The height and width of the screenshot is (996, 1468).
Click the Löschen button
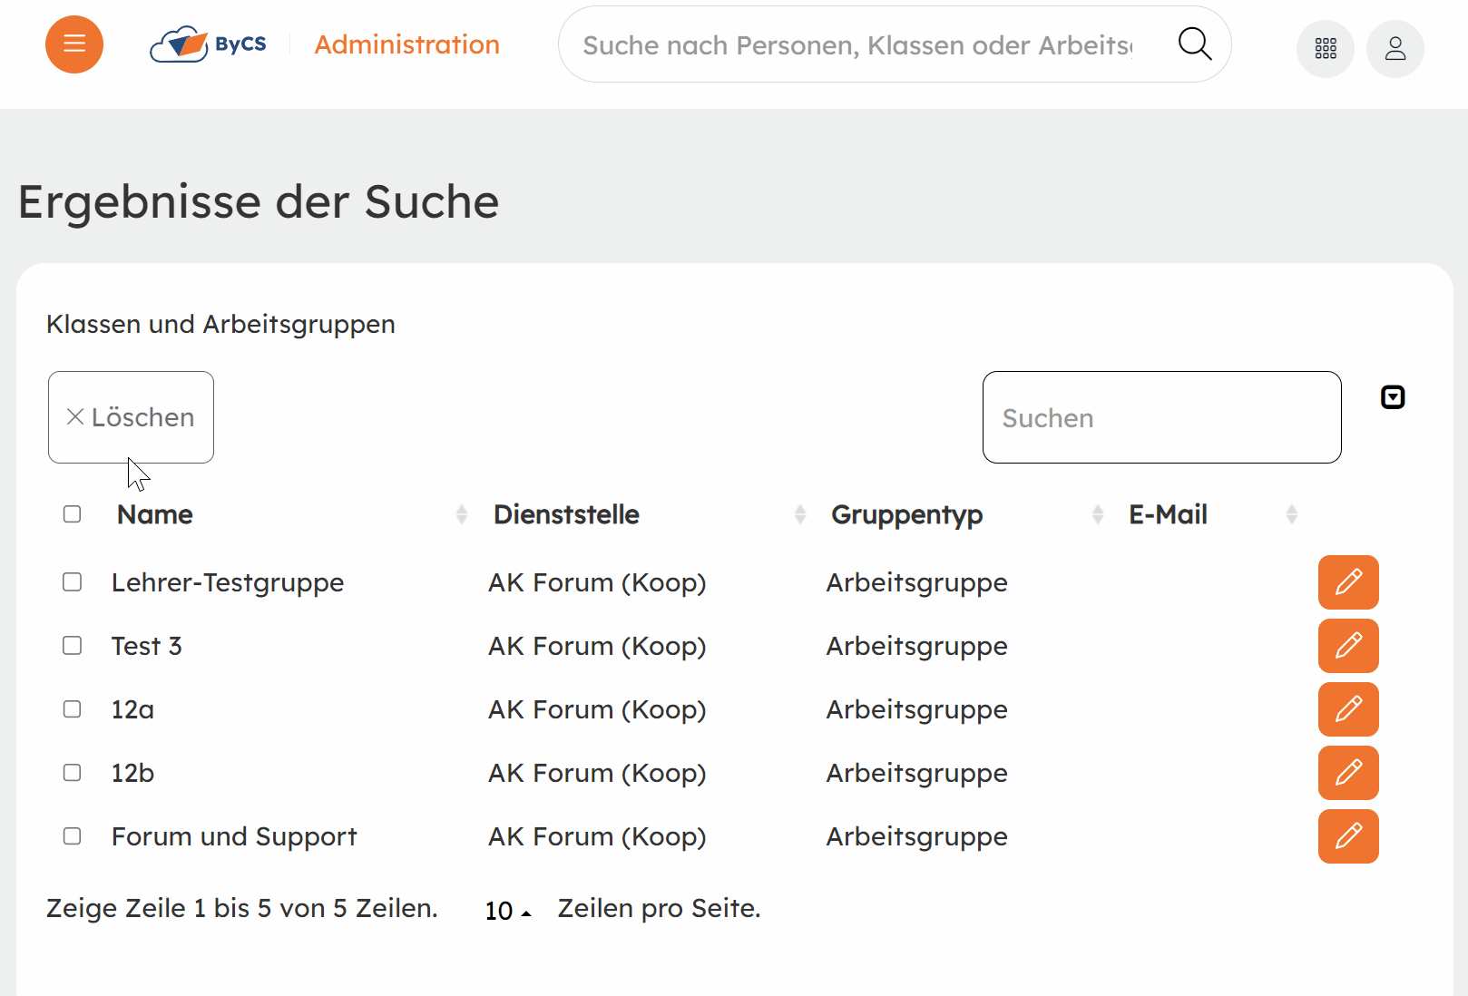coord(131,417)
